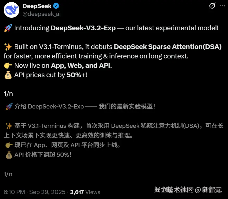Viewport: 228px width, 199px height.
Task: Click the 6:10 PM timestamp
Action: pyautogui.click(x=14, y=192)
